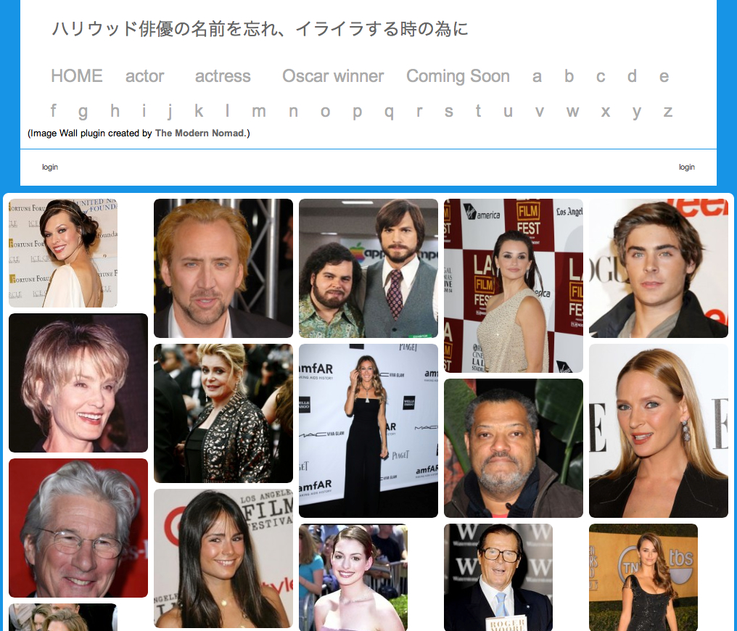
Task: Open the HOME menu link
Action: pos(77,76)
